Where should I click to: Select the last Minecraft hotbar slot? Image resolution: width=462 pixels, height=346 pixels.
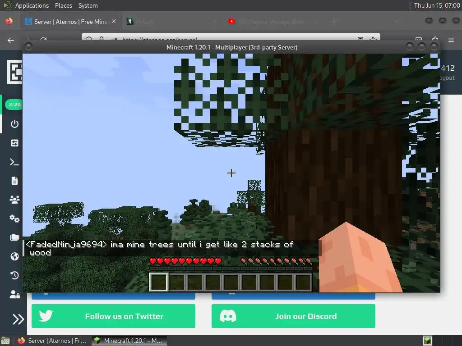coord(303,282)
